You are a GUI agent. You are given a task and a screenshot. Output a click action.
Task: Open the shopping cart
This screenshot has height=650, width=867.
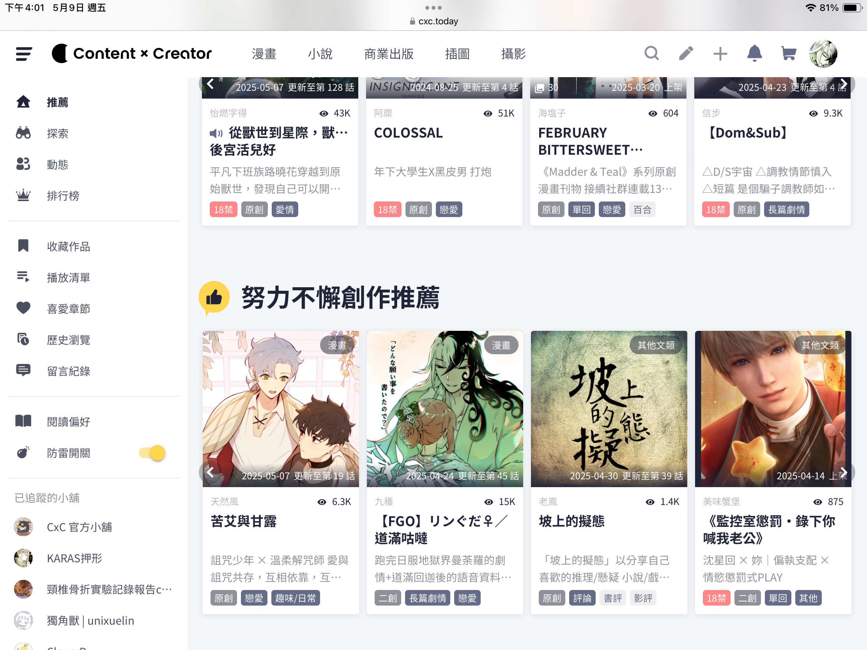(788, 54)
